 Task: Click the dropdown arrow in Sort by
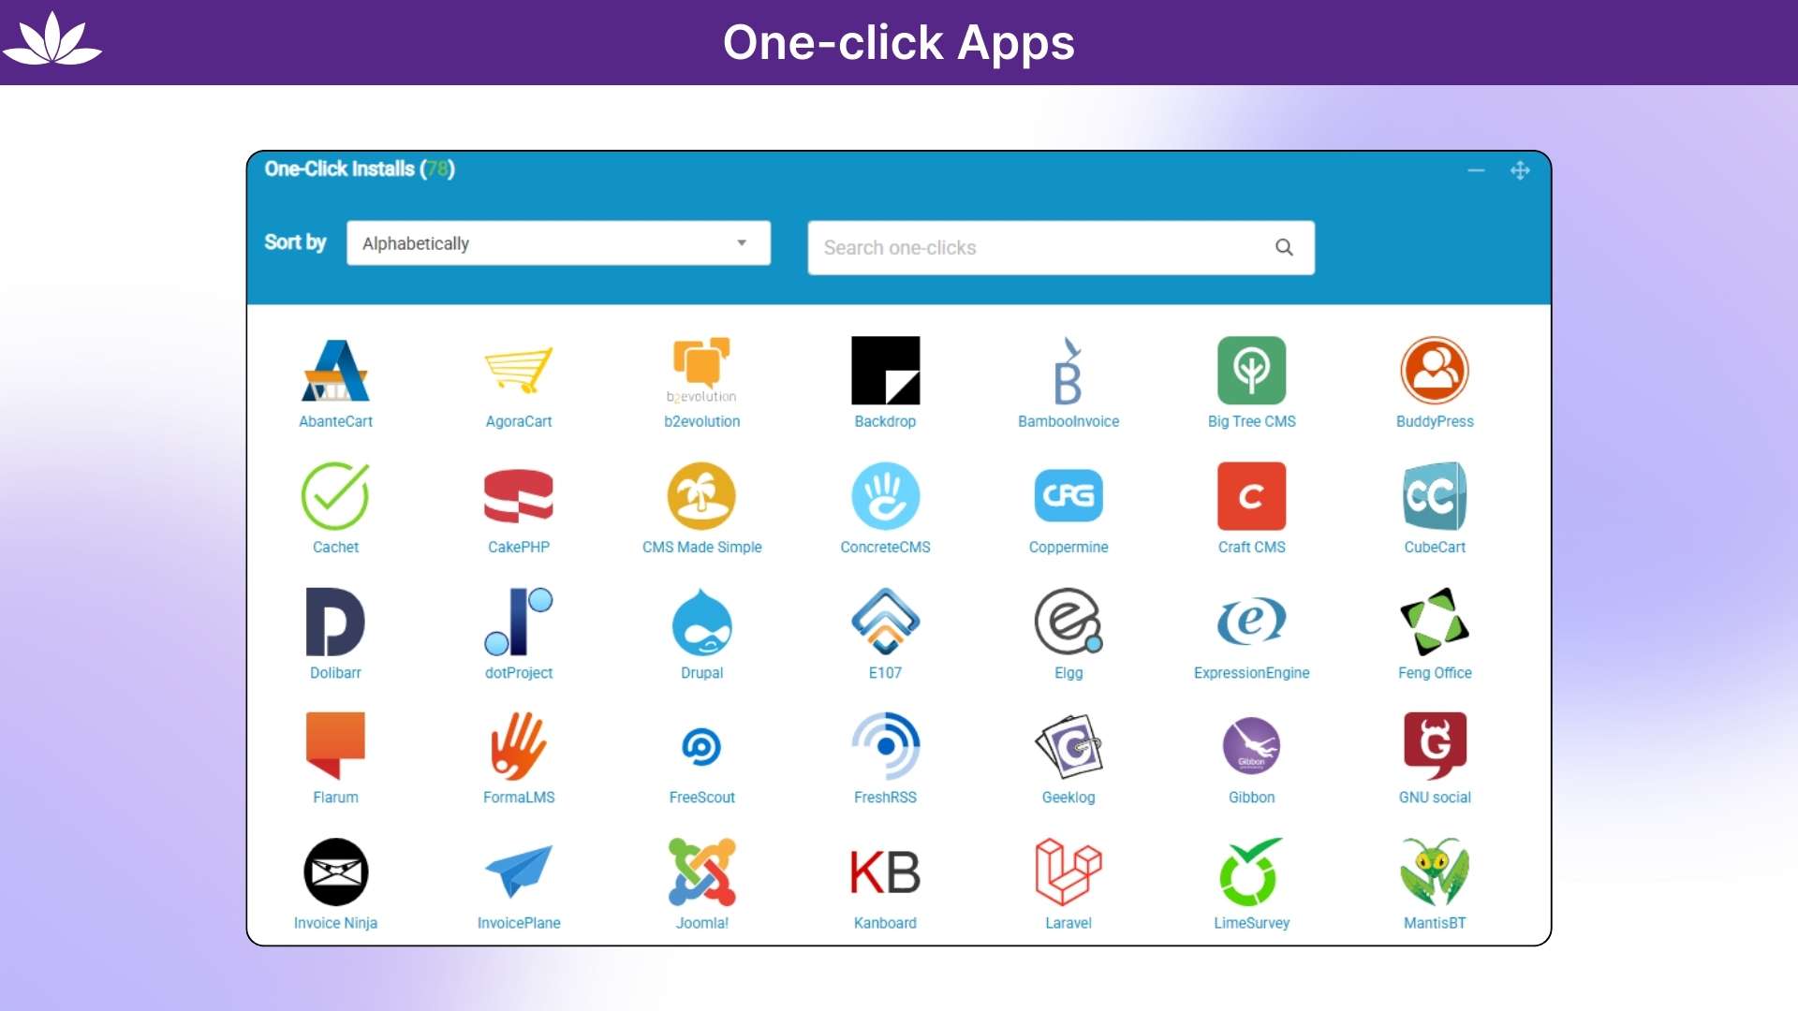742,243
